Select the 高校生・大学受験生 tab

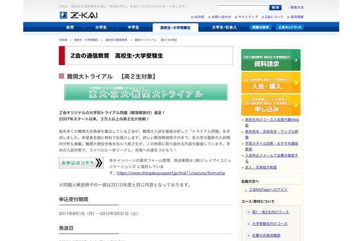pyautogui.click(x=175, y=28)
